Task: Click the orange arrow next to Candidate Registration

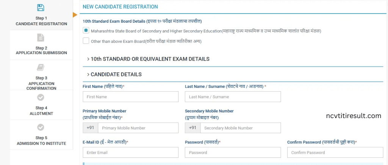Action: [75, 15]
